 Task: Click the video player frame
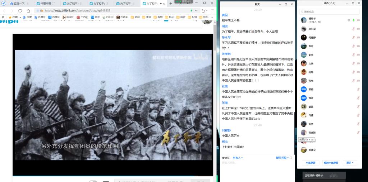coord(113,105)
